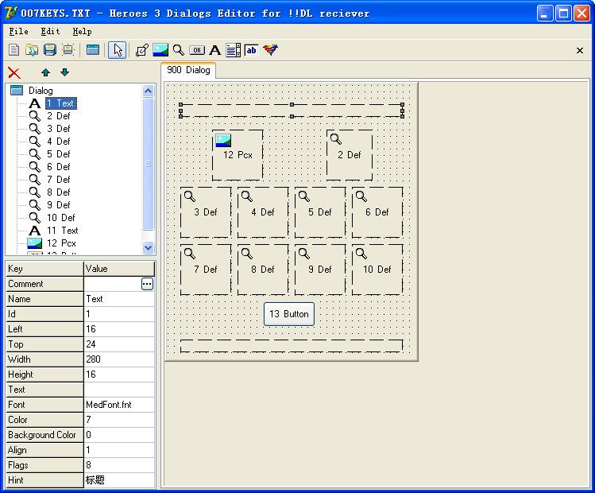The width and height of the screenshot is (595, 493).
Task: Click the Width value '280'
Action: tap(119, 359)
